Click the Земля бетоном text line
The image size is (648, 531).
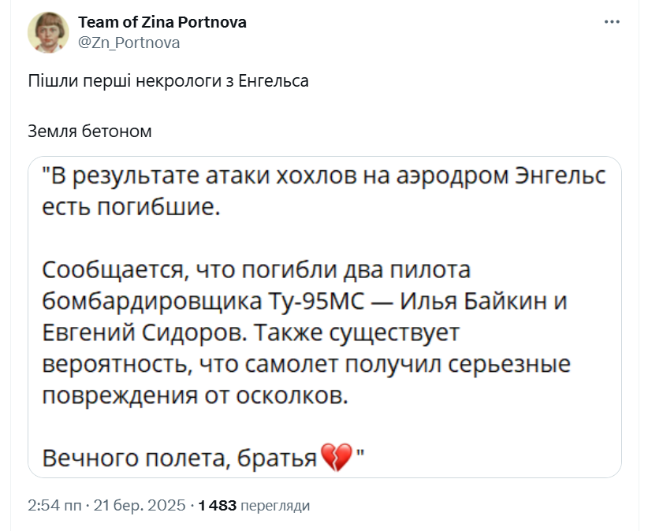click(89, 131)
